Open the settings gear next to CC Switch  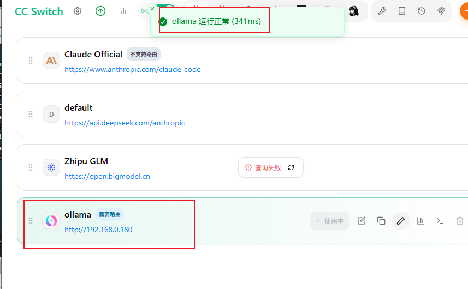coord(78,11)
